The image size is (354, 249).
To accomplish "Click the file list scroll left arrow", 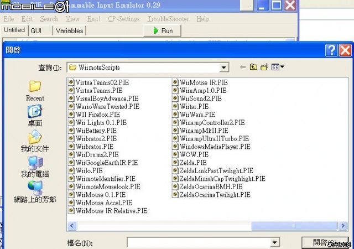I will pos(72,226).
